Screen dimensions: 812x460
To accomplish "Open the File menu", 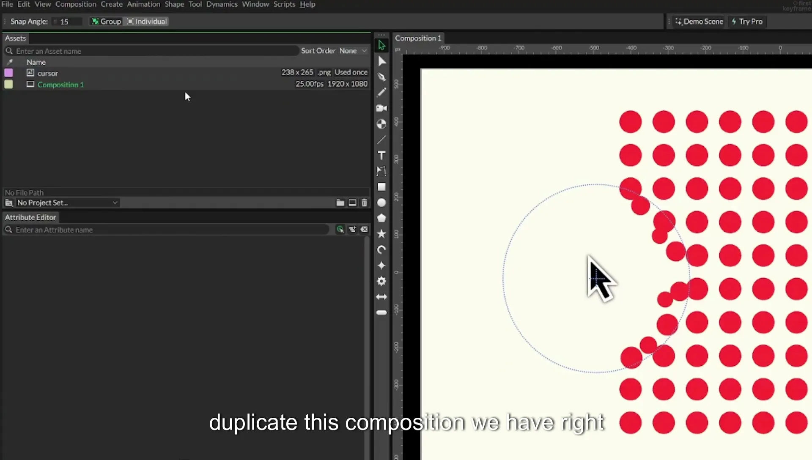I will coord(7,4).
